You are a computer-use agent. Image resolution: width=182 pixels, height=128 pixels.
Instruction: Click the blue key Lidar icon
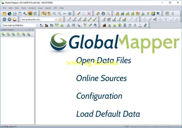coord(145,25)
